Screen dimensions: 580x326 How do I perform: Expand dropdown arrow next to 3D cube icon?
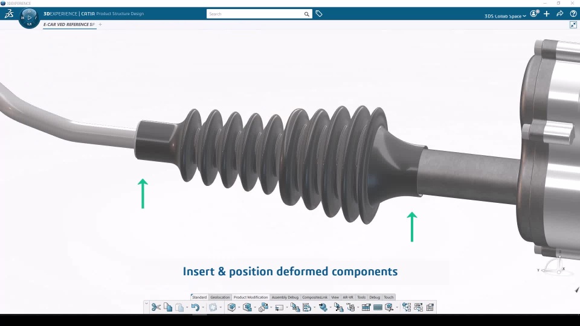click(x=239, y=307)
